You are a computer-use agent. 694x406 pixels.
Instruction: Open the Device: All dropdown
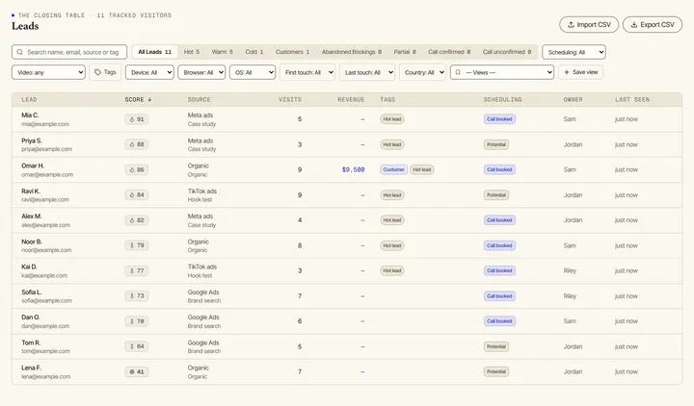pos(149,72)
